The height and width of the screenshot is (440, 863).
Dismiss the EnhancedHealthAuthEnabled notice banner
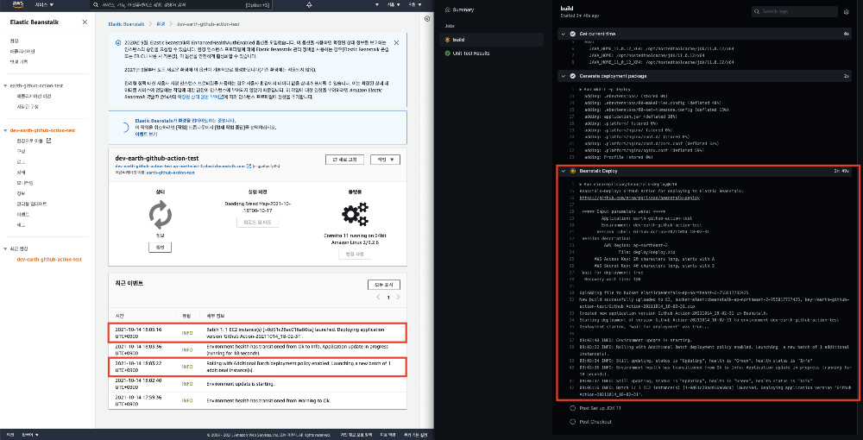396,42
